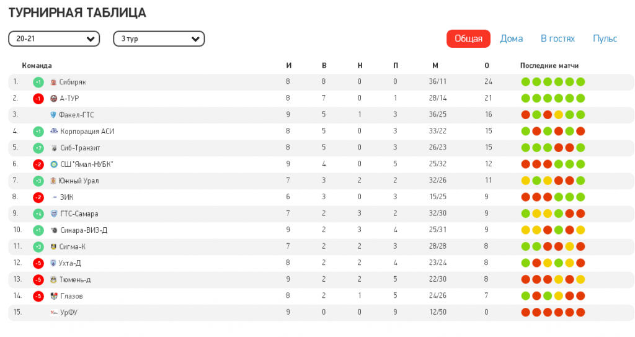Click the Глазов team logo icon

[54, 296]
